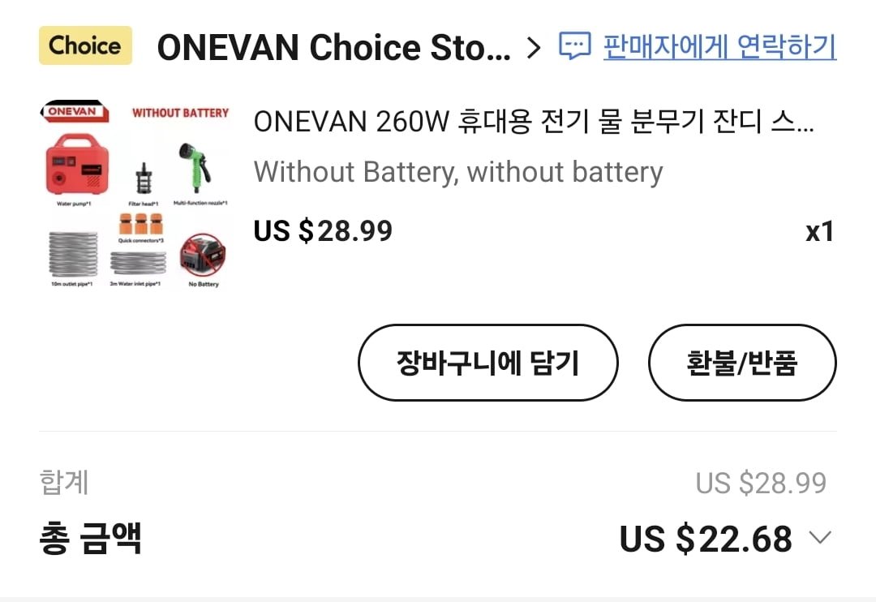
Task: Open the ONEVAN 260W product title
Action: 534,122
